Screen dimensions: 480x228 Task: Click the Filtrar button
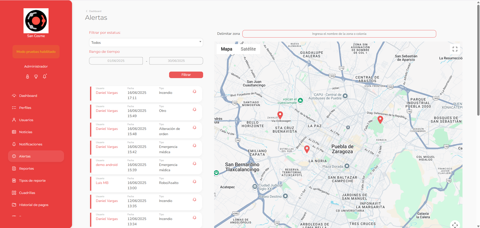tap(186, 75)
